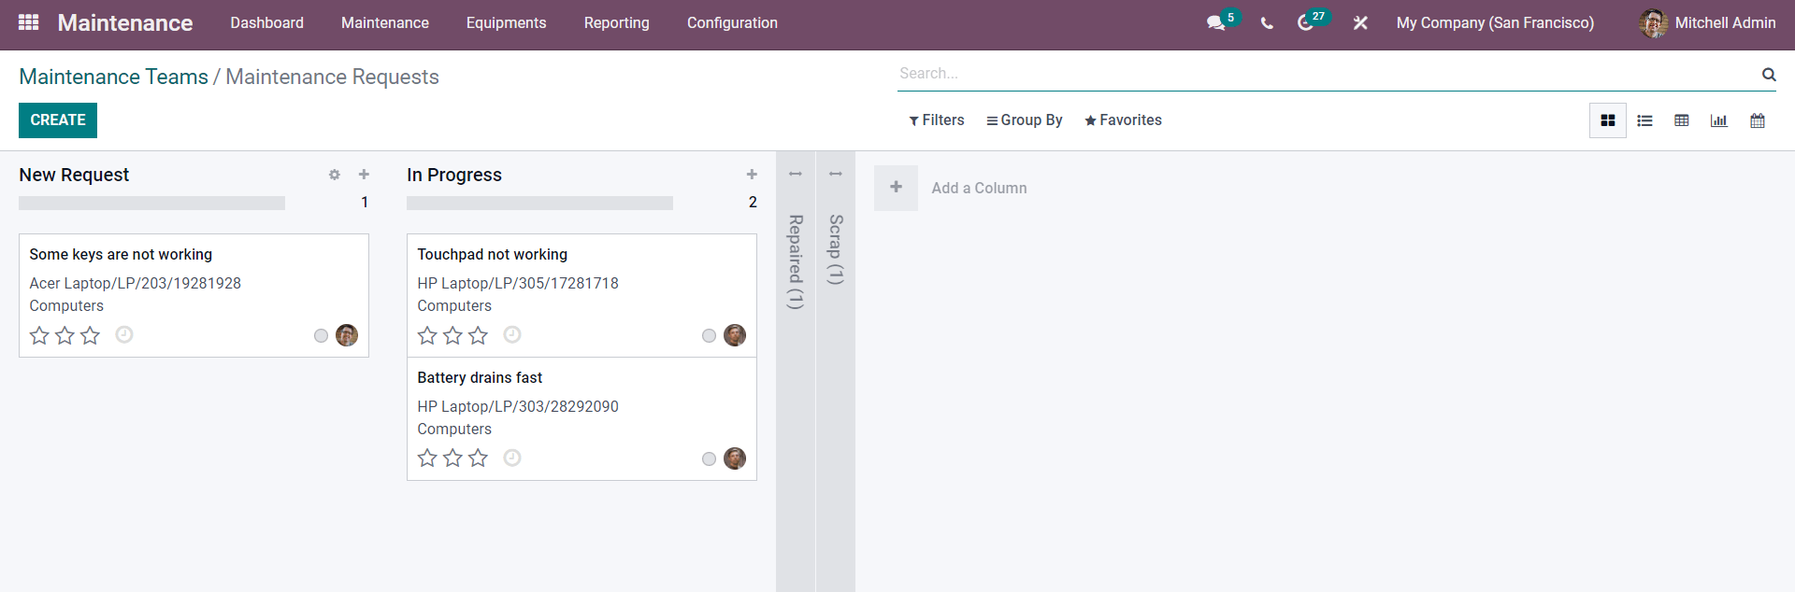Open activity clock on Some keys not working card
This screenshot has height=592, width=1795.
point(124,334)
